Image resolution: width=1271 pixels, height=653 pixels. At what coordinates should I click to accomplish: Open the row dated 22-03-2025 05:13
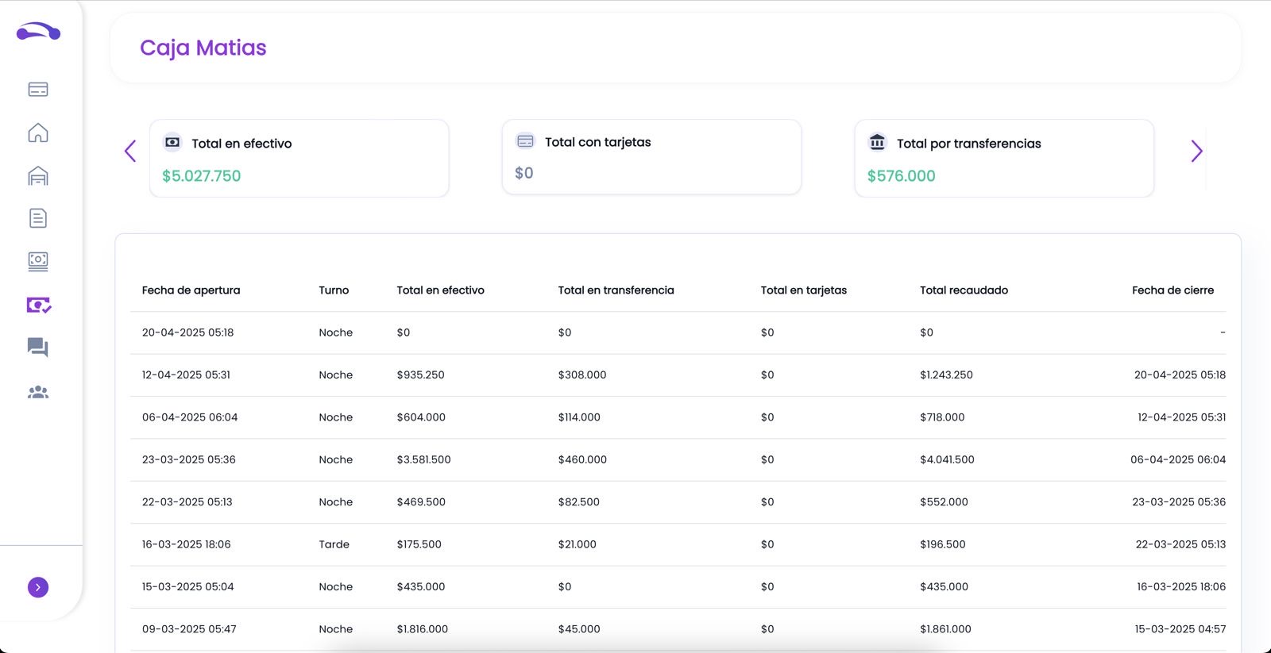point(678,502)
